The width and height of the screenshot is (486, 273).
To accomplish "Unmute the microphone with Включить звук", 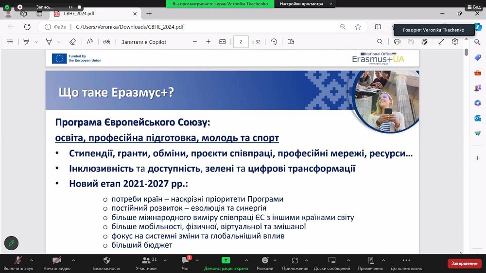I will coord(18,260).
